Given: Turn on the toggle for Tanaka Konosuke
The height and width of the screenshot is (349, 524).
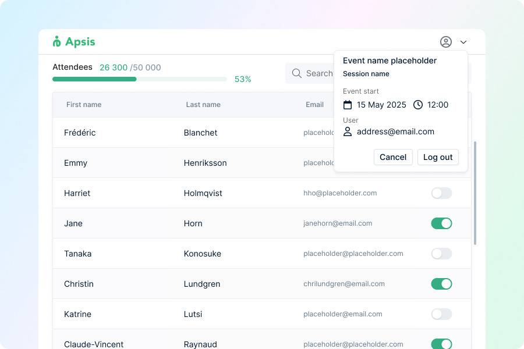Looking at the screenshot, I should coord(441,254).
